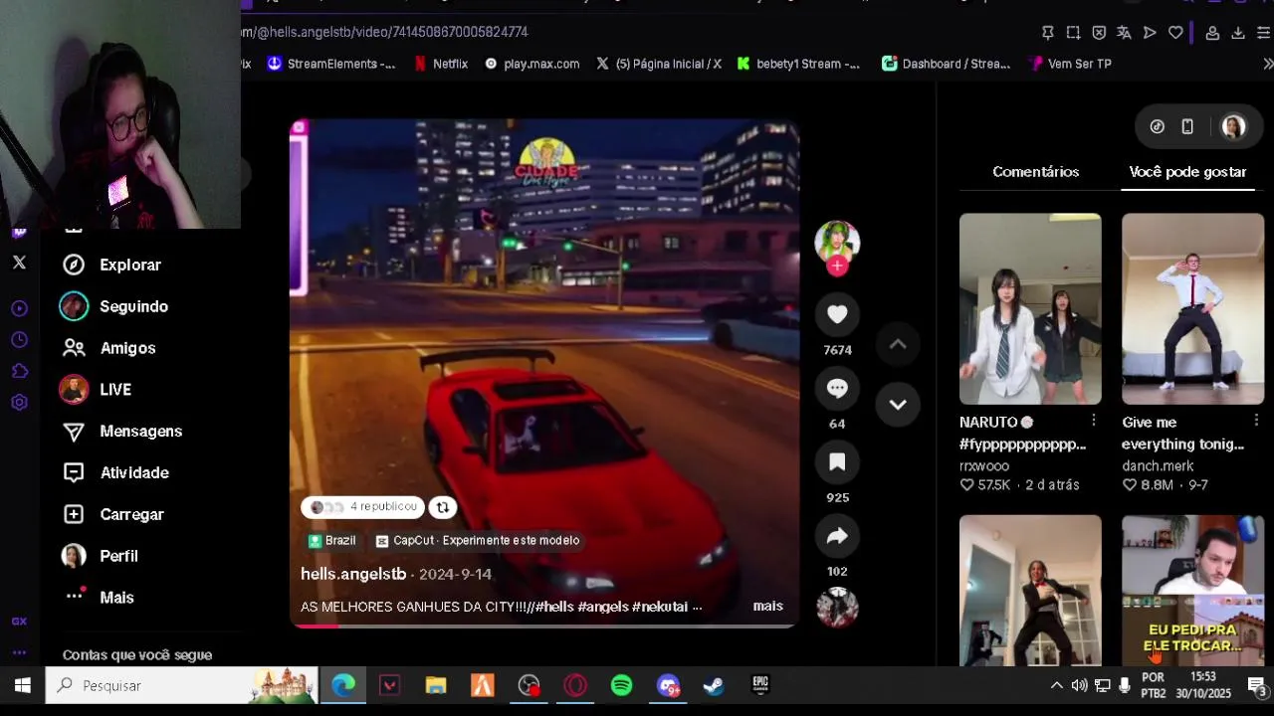Screen dimensions: 1274x716
Task: Click the get app phone icon
Action: [1187, 126]
